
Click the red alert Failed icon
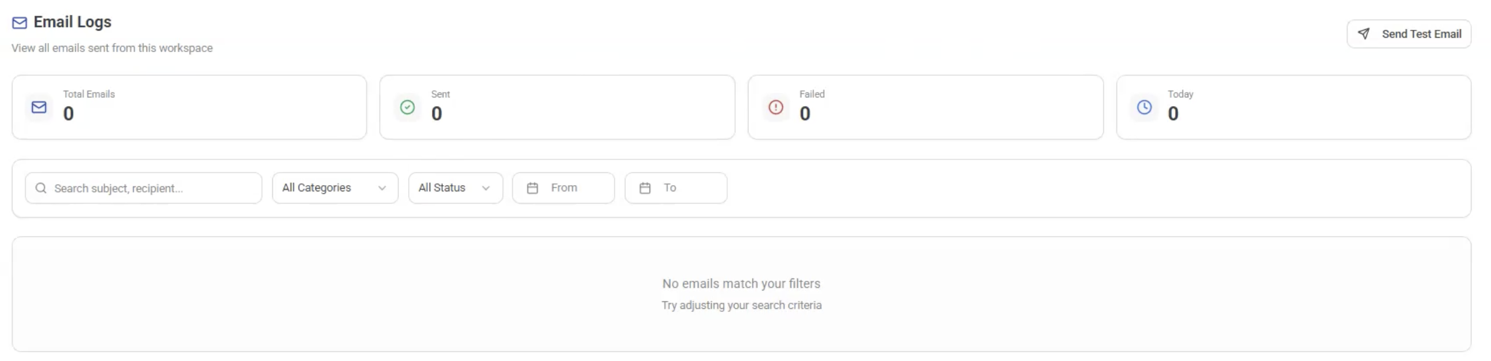tap(775, 107)
